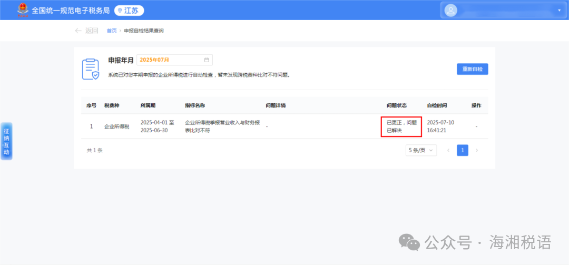Expand the user account dropdown arrow
This screenshot has height=265, width=569.
(559, 10)
